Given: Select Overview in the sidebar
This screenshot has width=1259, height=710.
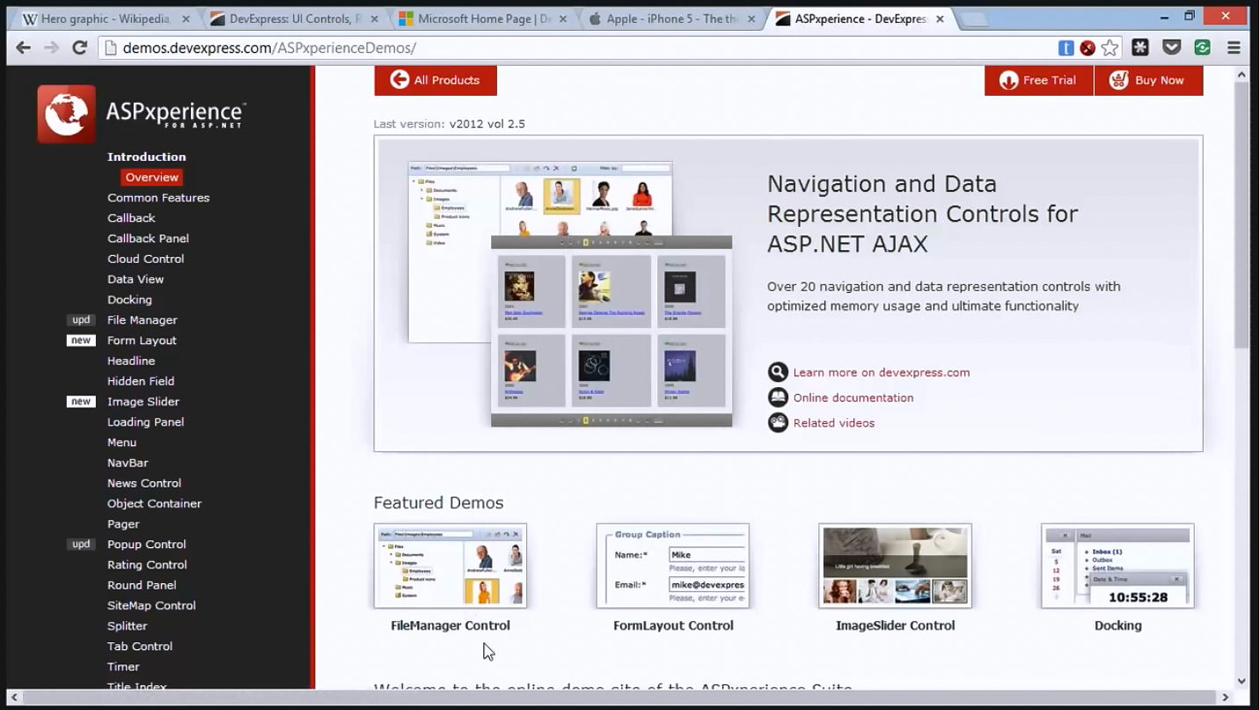Looking at the screenshot, I should (151, 177).
